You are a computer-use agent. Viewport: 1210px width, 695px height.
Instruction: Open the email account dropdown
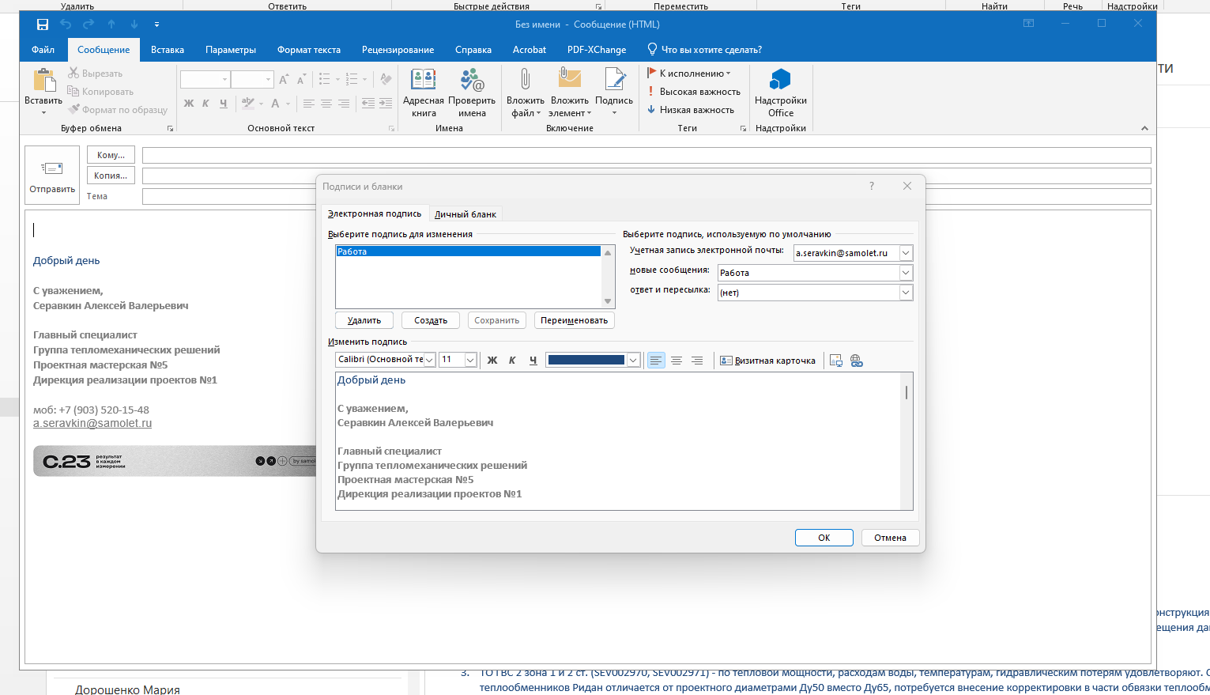(906, 253)
